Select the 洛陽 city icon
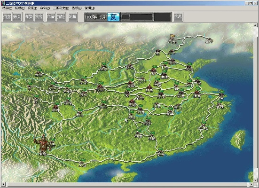The width and height of the screenshot is (259, 188). coord(131,83)
